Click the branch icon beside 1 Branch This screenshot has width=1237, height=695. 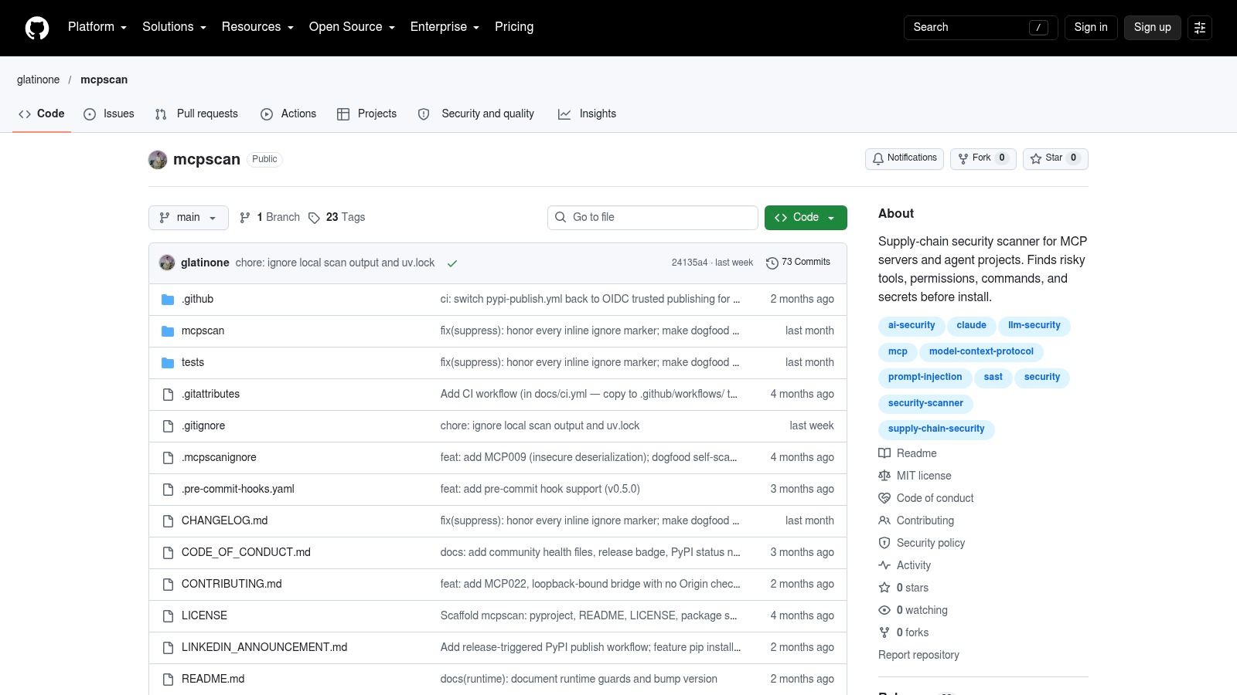(245, 218)
